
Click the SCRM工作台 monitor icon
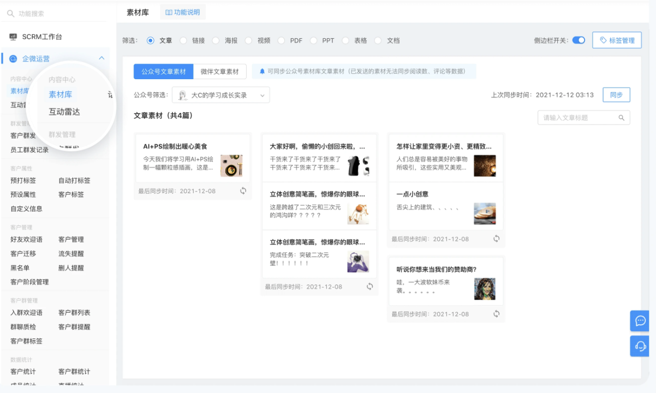[13, 37]
